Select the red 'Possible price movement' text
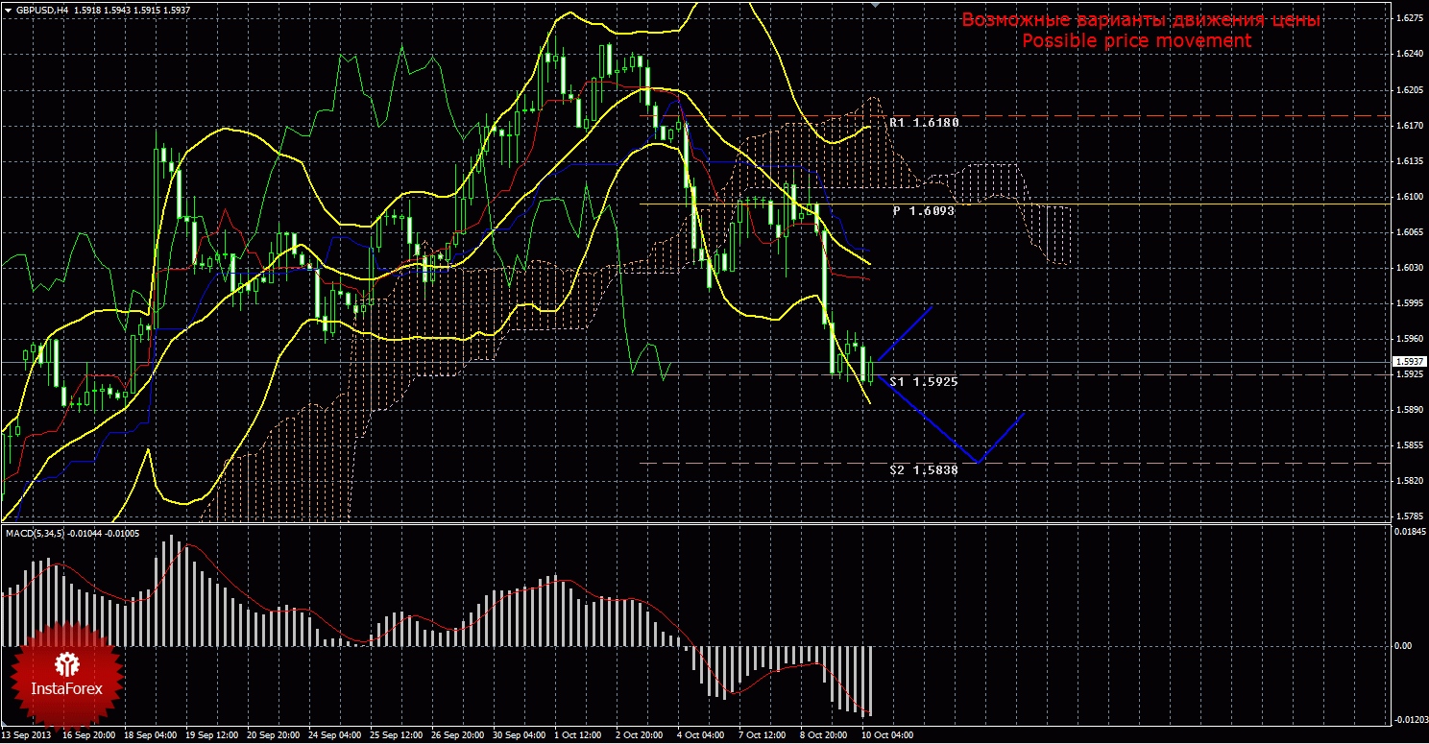The width and height of the screenshot is (1429, 744). coord(1136,41)
